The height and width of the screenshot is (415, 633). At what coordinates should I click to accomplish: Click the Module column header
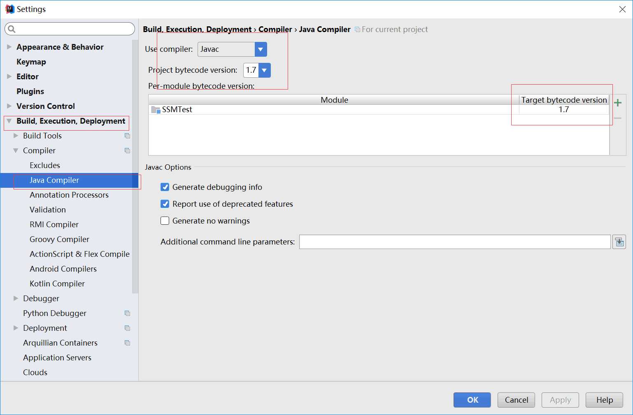pos(334,100)
